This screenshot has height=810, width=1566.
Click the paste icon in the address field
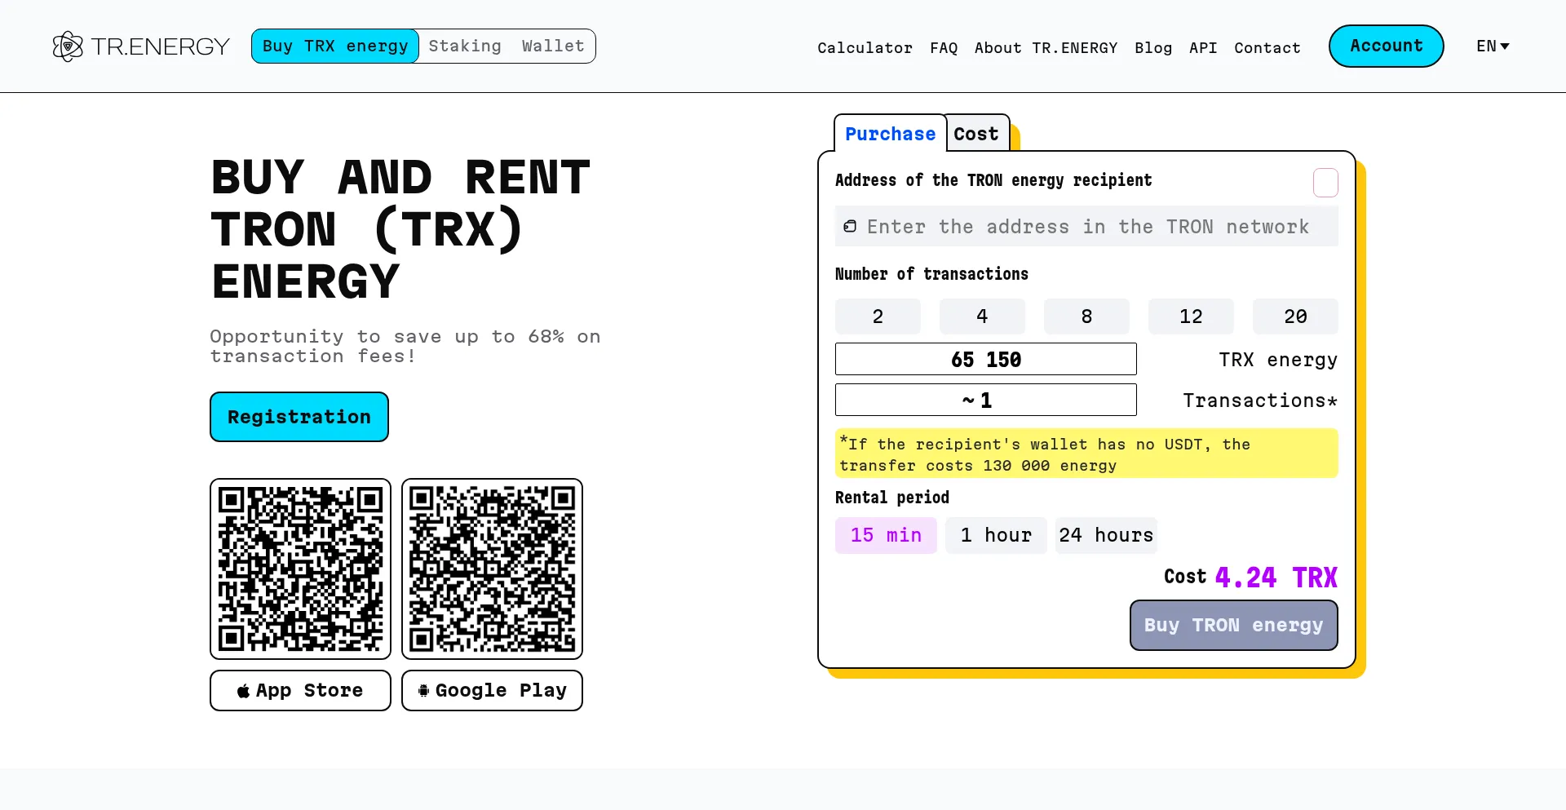(x=850, y=226)
